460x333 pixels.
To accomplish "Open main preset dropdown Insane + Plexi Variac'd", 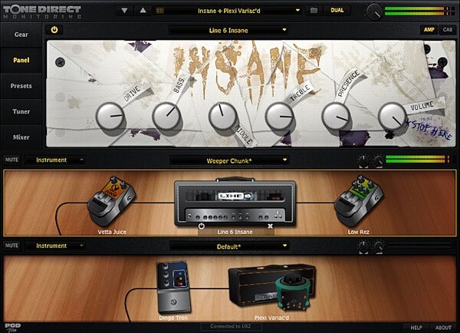I will click(x=228, y=11).
